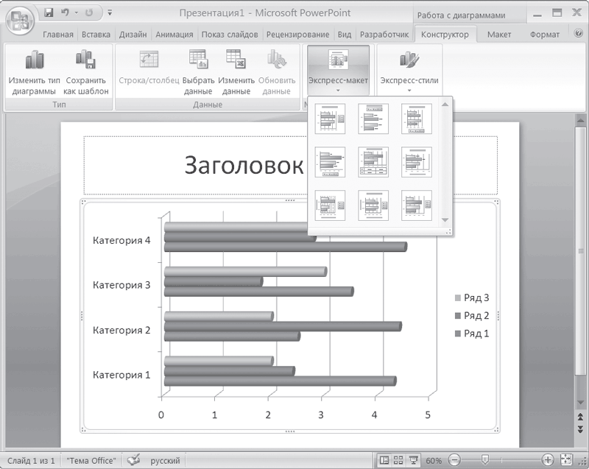Click the spell check icon in status bar

coord(133,460)
